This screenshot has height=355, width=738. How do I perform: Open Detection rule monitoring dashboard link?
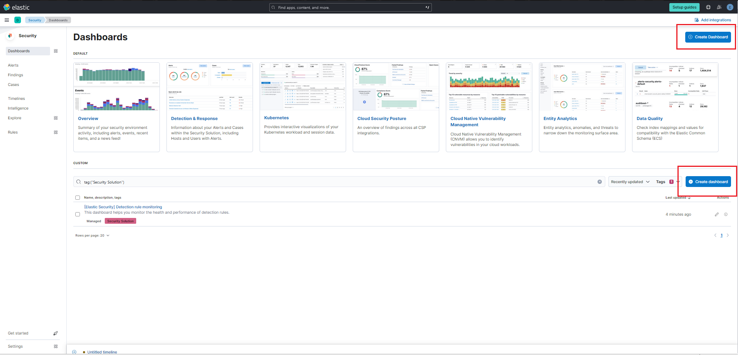click(123, 207)
